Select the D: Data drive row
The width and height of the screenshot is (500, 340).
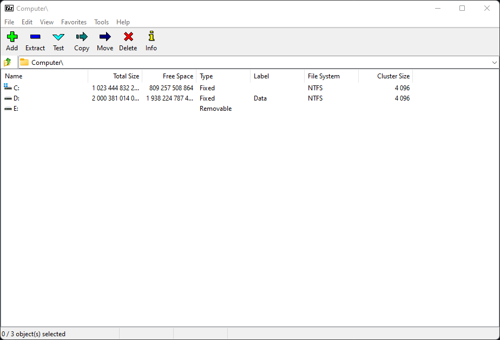coord(17,98)
